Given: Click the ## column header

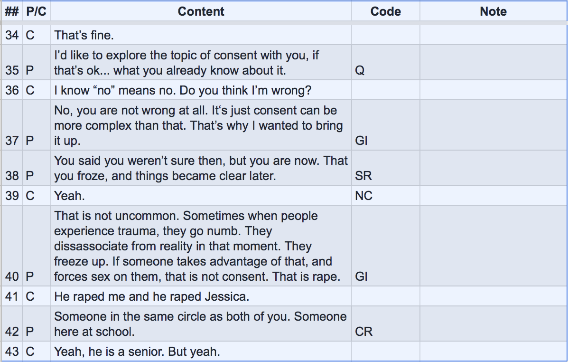Looking at the screenshot, I should tap(11, 12).
